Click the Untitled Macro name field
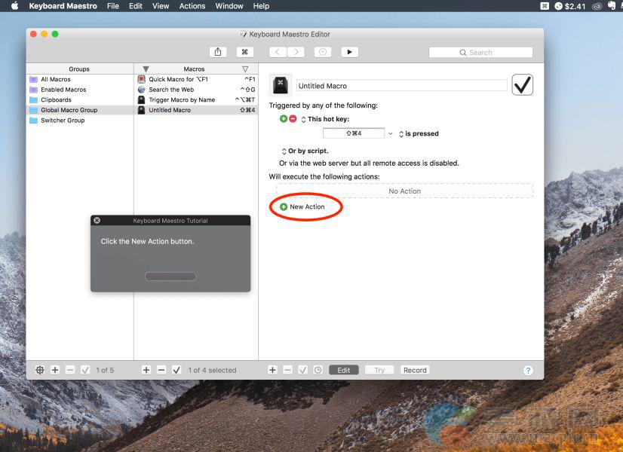 (x=402, y=86)
